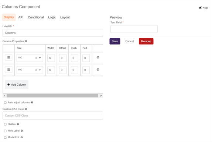
Task: Click second row Pull field
Action: click(86, 70)
